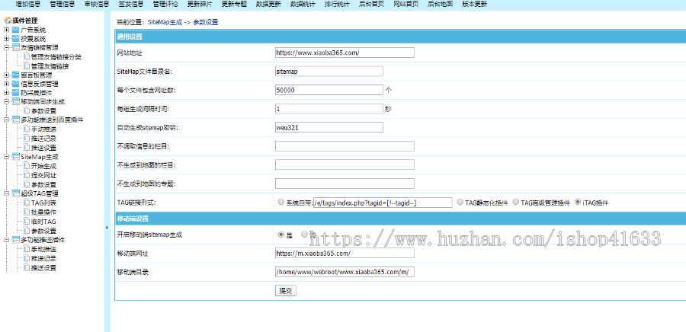Collapse the 多功能推送插件 tree node
This screenshot has width=686, height=332.
coord(7,240)
